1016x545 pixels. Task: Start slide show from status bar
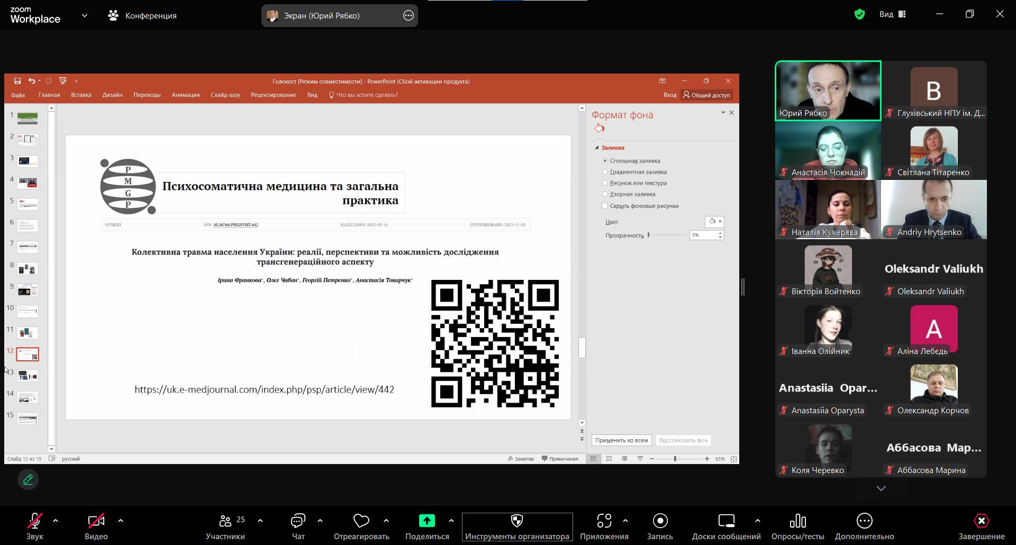640,459
